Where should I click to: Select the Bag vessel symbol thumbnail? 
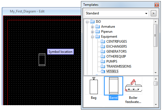point(94,86)
